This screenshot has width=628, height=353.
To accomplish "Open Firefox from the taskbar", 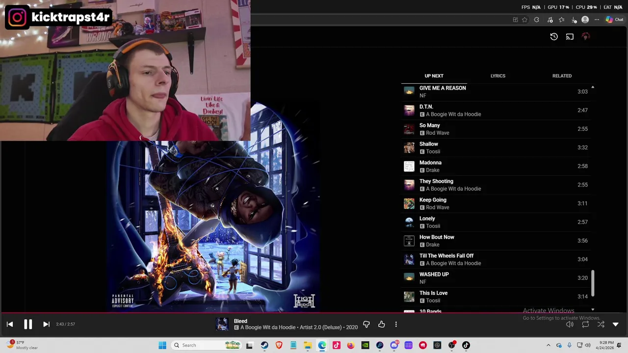I will [x=350, y=345].
